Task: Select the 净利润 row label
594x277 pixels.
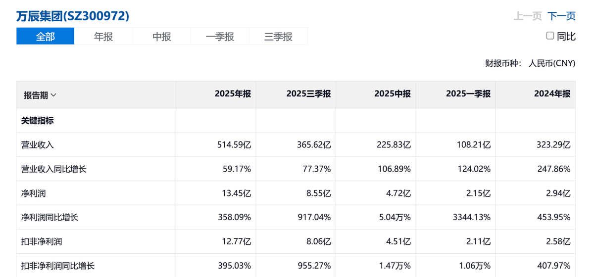Action: pos(33,193)
